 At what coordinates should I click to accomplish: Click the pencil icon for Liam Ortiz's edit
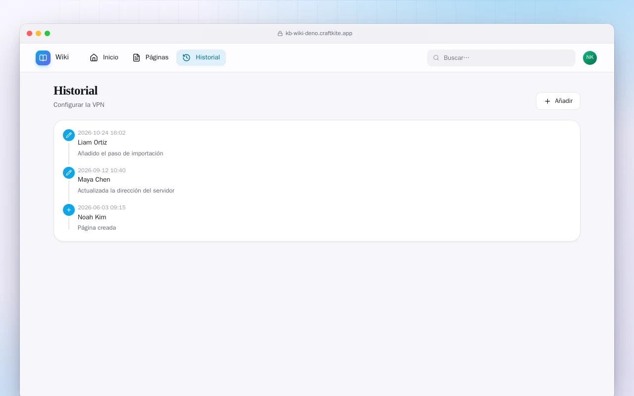coord(69,135)
